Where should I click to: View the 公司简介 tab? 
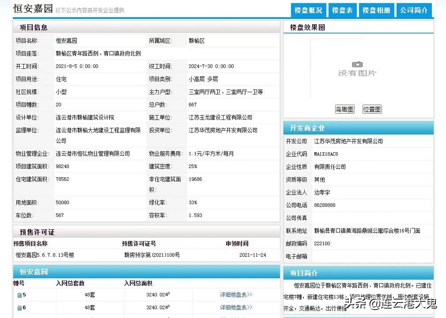[x=413, y=10]
